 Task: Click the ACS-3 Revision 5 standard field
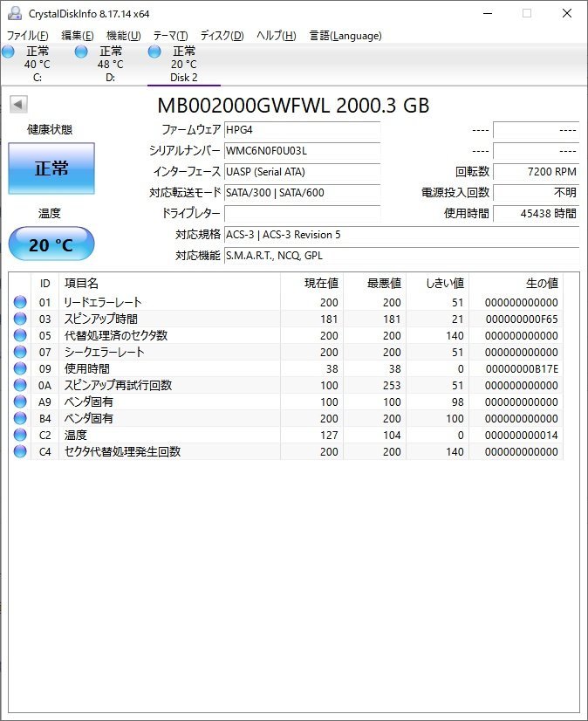point(401,235)
